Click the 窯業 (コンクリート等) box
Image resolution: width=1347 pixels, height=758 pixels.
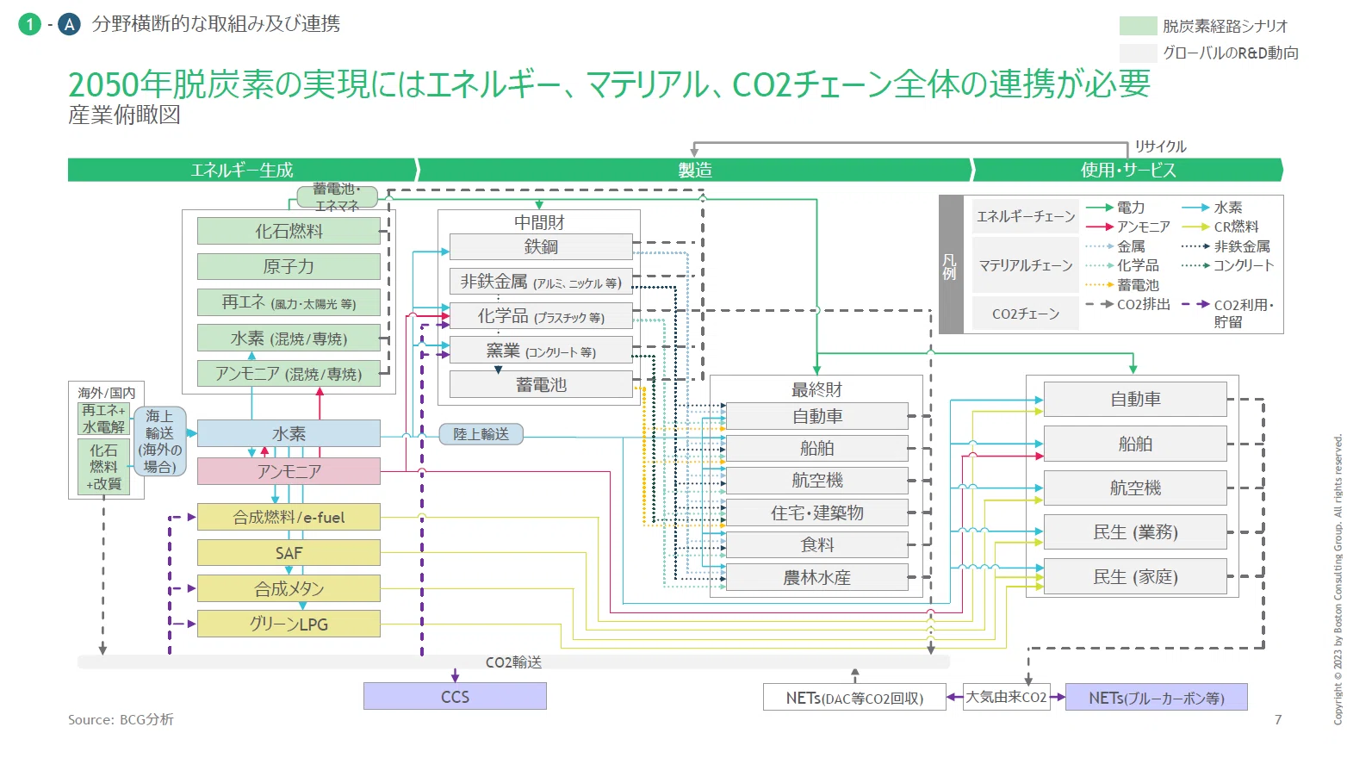(541, 351)
